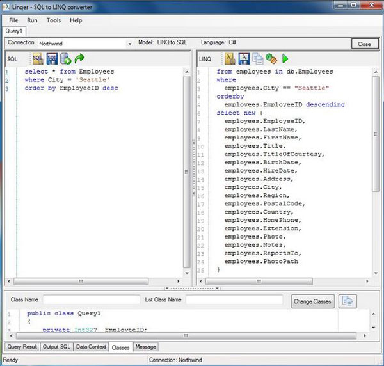Open the File menu
The image size is (384, 366).
tap(13, 20)
